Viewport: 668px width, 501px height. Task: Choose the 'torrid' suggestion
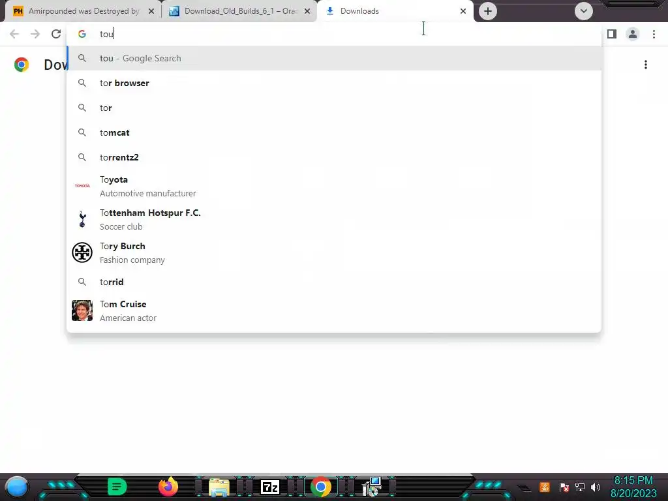point(335,282)
